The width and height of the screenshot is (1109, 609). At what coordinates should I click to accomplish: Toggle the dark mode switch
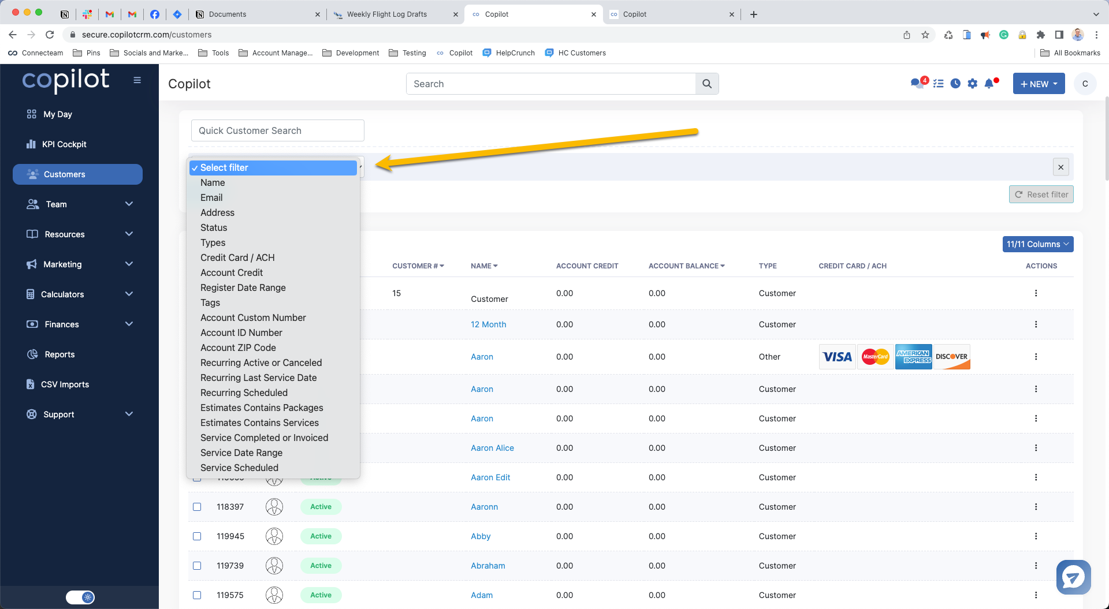[80, 597]
